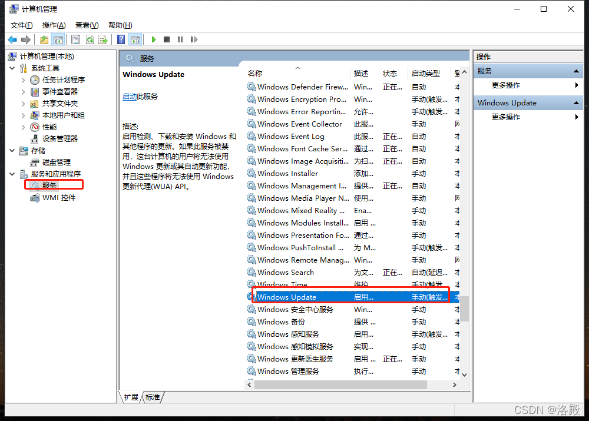The image size is (589, 421).
Task: Open the 查看(V) menu
Action: [87, 25]
